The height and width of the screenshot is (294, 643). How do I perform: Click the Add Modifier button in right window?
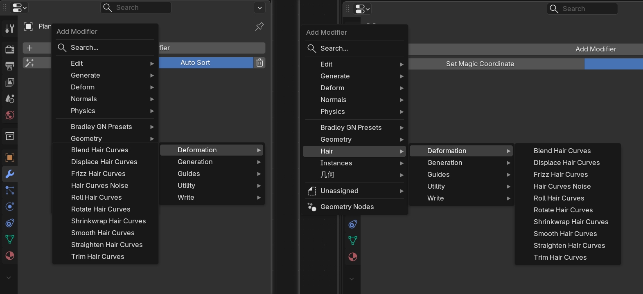[x=526, y=49]
